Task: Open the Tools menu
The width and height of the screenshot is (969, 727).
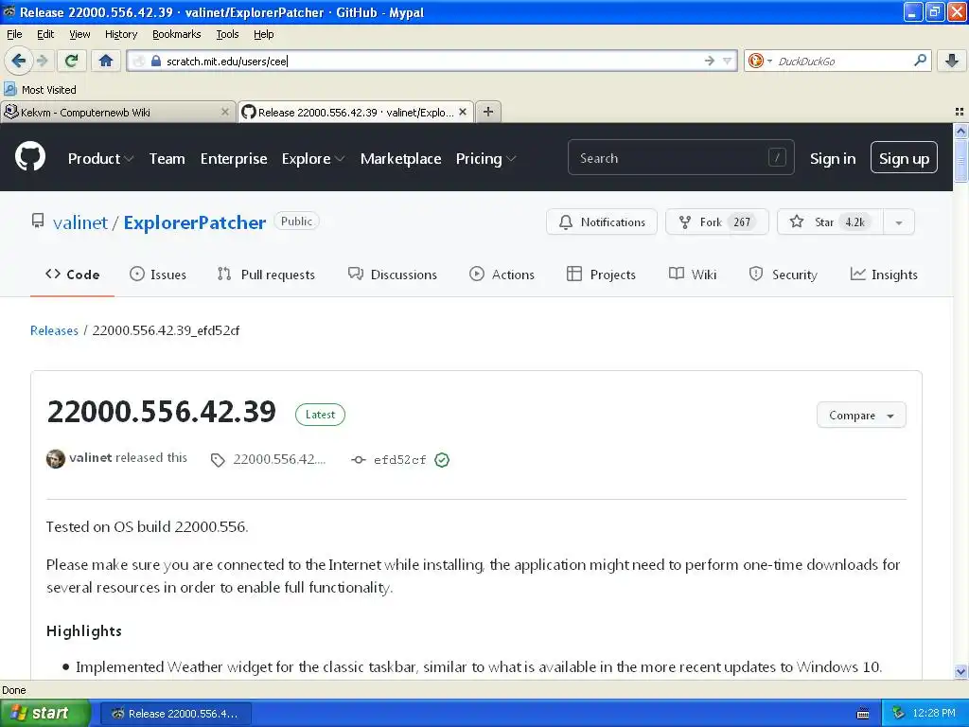Action: [227, 34]
